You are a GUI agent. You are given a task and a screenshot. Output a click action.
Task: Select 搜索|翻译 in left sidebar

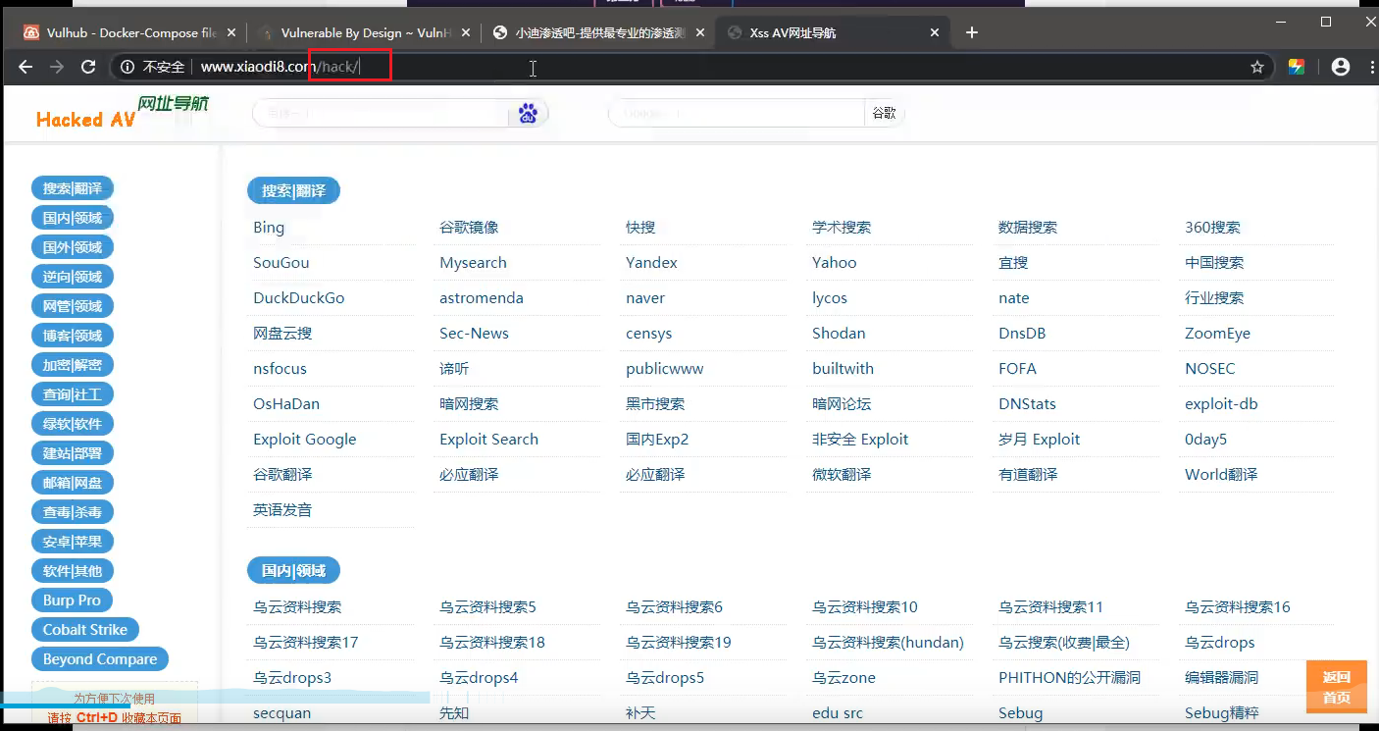coord(73,188)
